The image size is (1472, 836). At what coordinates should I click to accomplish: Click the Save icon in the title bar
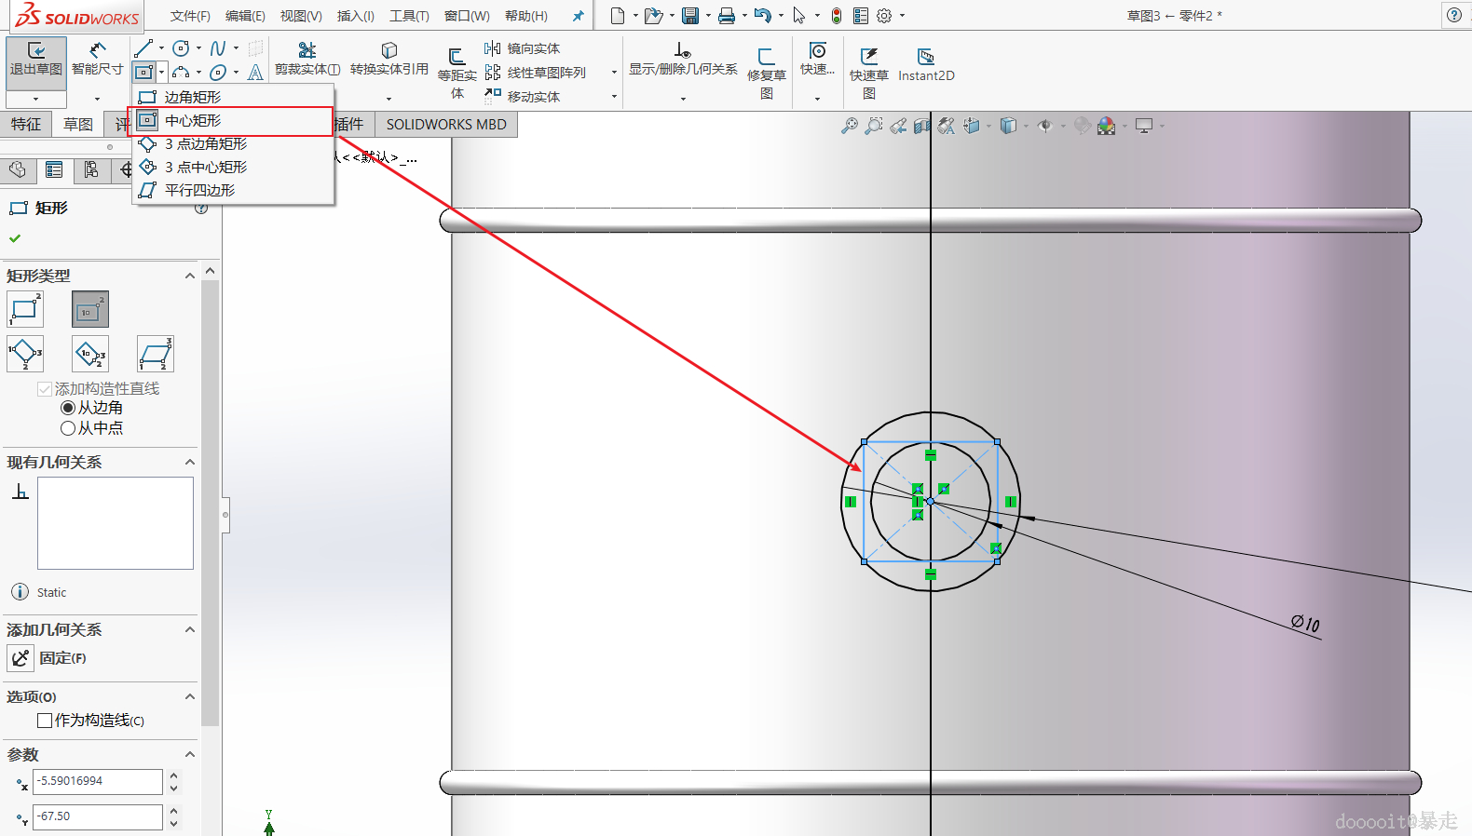690,16
